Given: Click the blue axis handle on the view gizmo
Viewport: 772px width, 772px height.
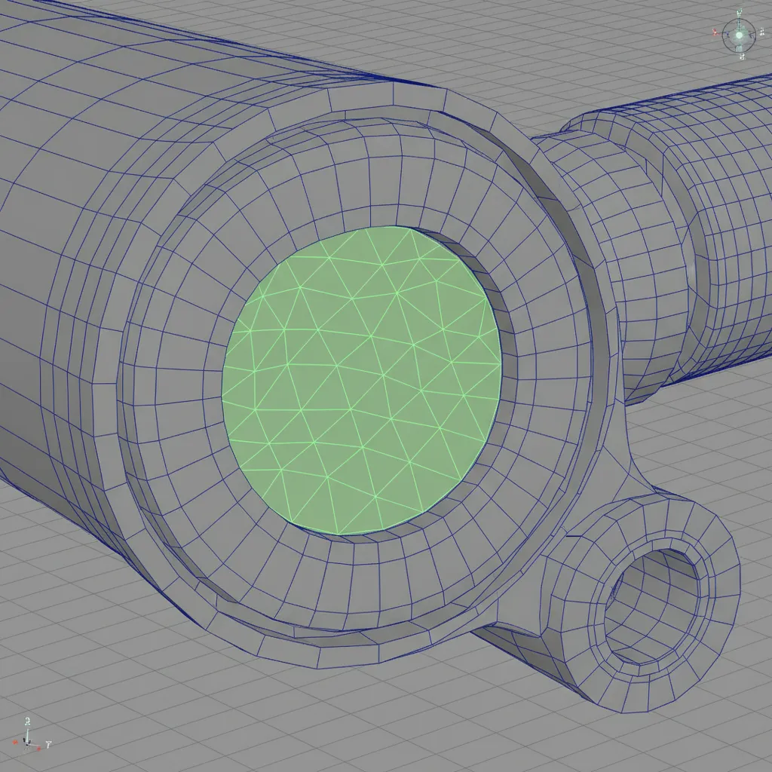Looking at the screenshot, I should (x=752, y=35).
